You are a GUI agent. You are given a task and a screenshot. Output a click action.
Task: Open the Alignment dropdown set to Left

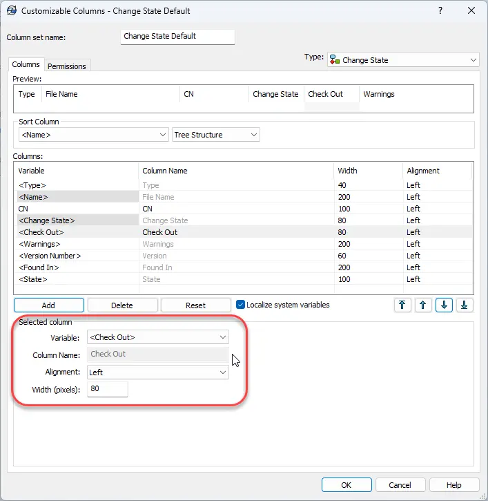[x=158, y=372]
